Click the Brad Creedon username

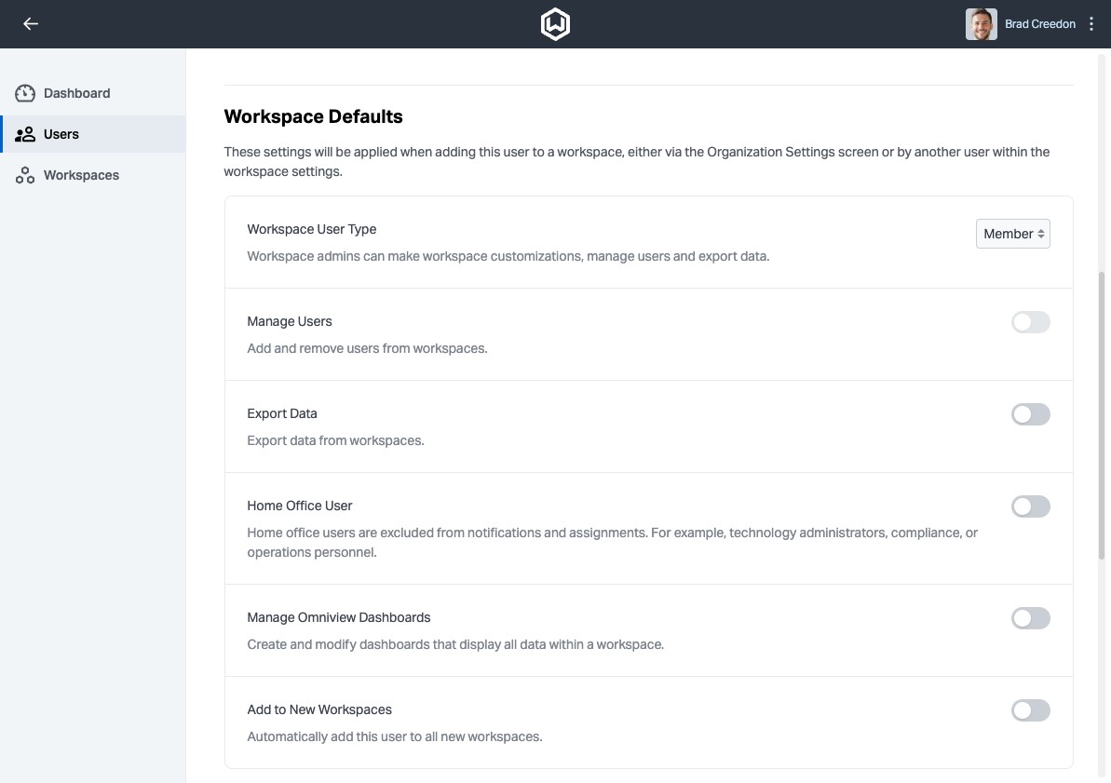tap(1039, 24)
